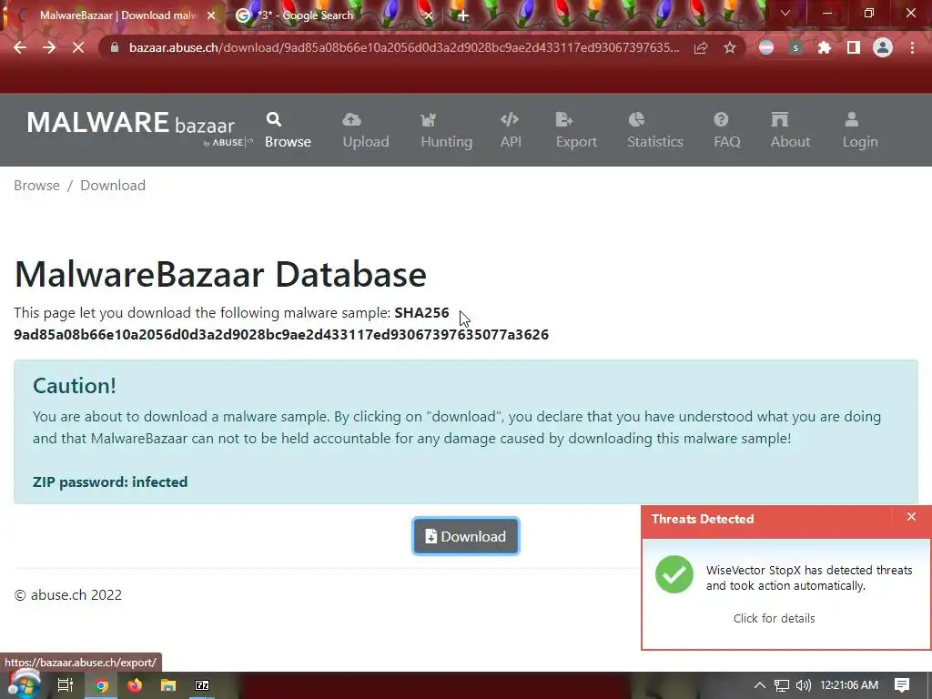Open File Explorer from the taskbar
Image resolution: width=932 pixels, height=699 pixels.
pyautogui.click(x=168, y=685)
